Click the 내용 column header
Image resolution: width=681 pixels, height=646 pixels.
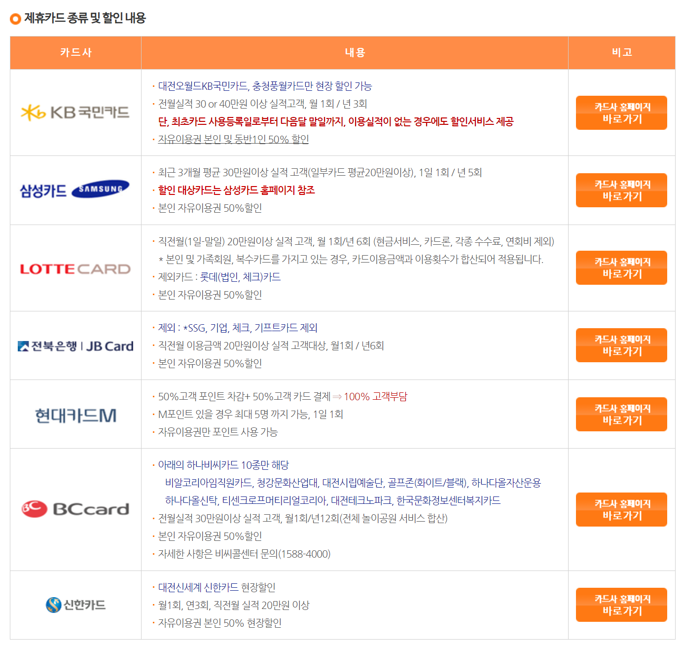coord(355,52)
